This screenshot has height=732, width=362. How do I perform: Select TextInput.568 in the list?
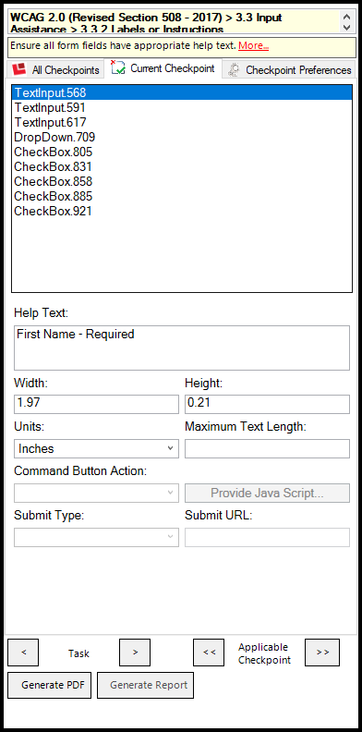pos(182,93)
